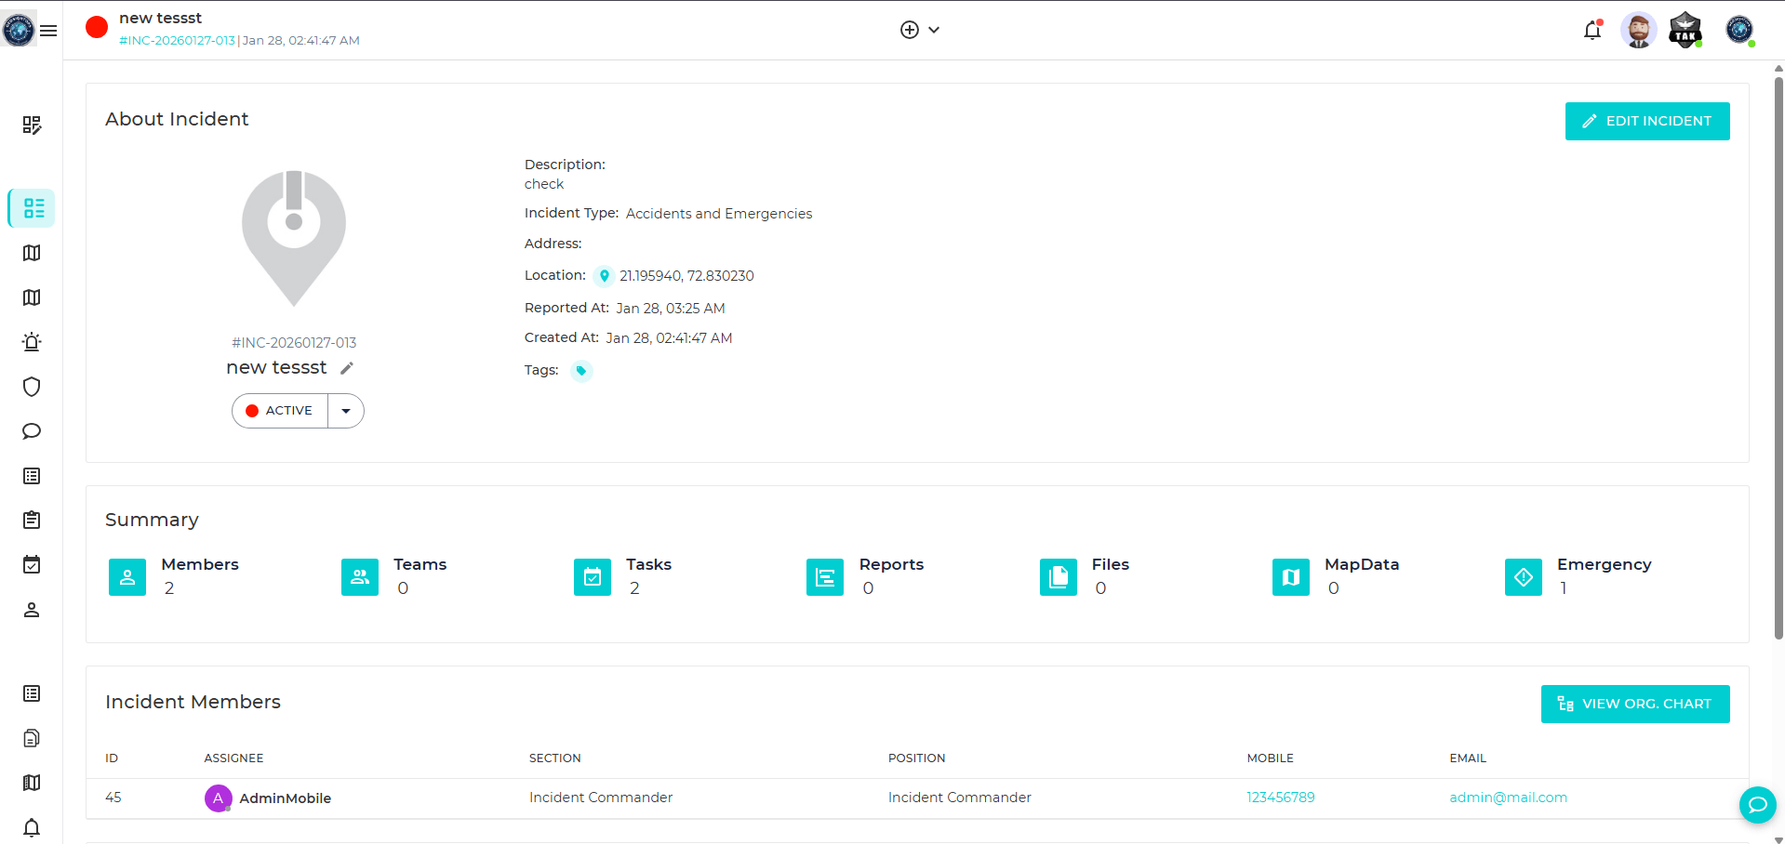Open the chat bubble icon in sidebar
This screenshot has width=1785, height=844.
pos(32,431)
